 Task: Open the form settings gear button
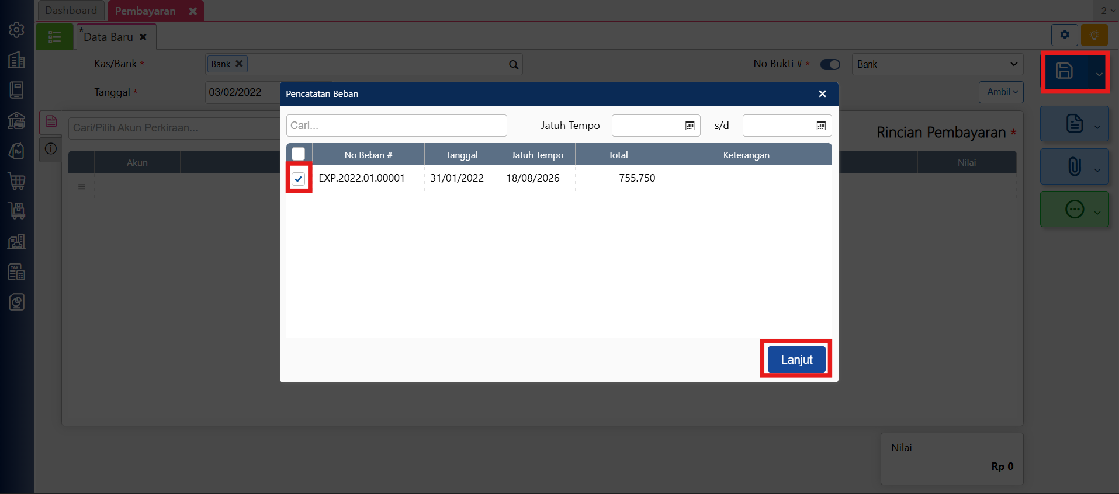point(1065,35)
